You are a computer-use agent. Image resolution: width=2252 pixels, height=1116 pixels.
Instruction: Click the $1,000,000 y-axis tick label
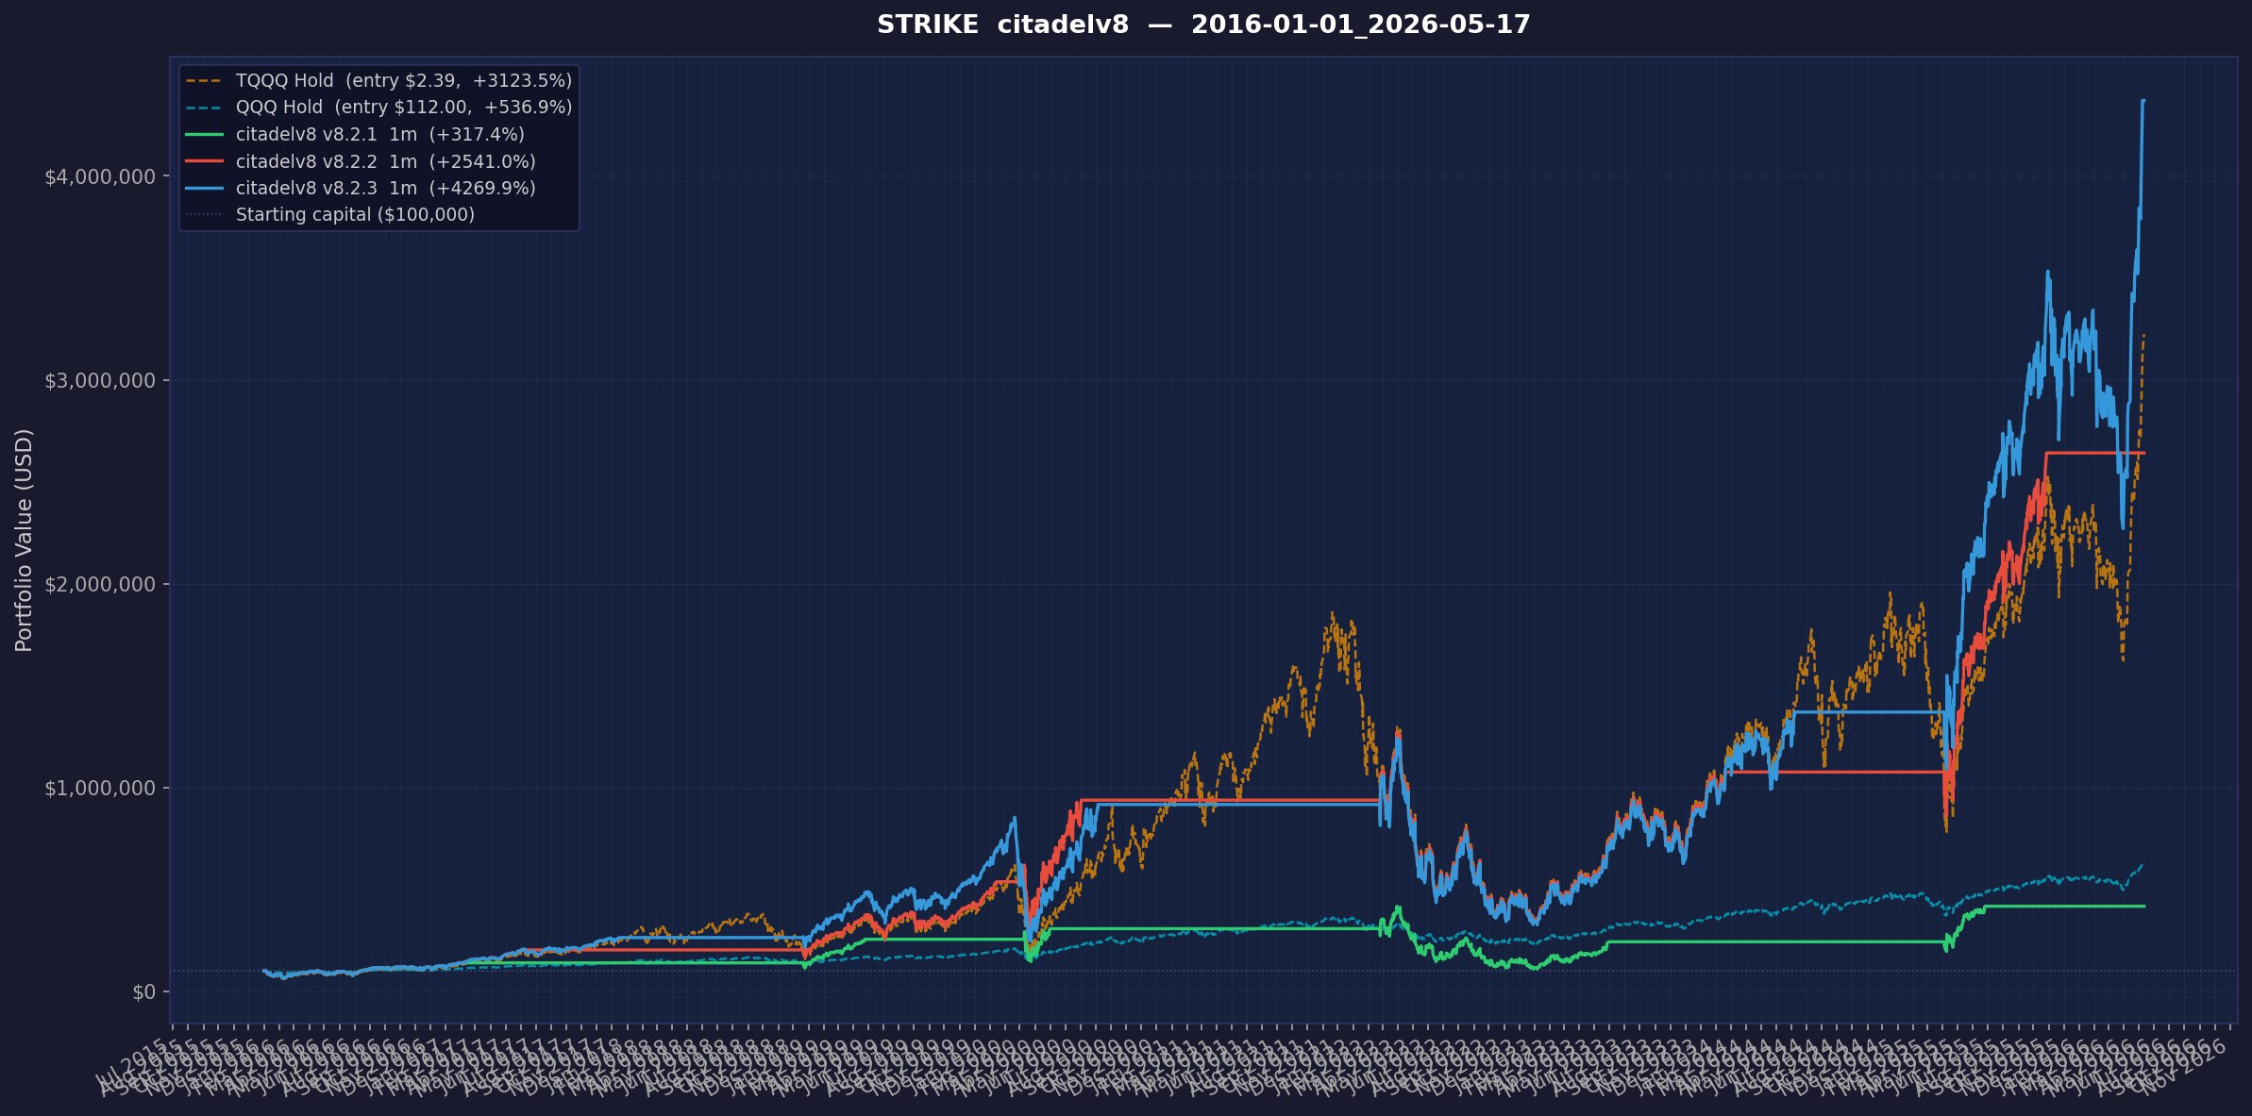point(99,789)
